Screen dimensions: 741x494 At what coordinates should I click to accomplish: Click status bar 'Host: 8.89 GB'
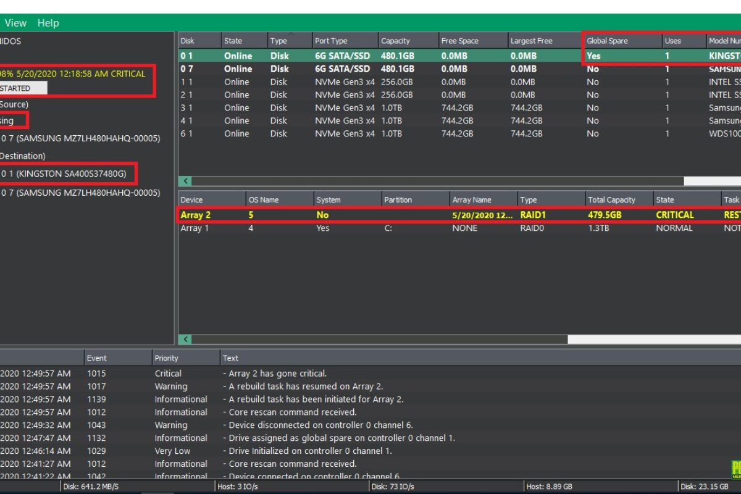coord(550,486)
